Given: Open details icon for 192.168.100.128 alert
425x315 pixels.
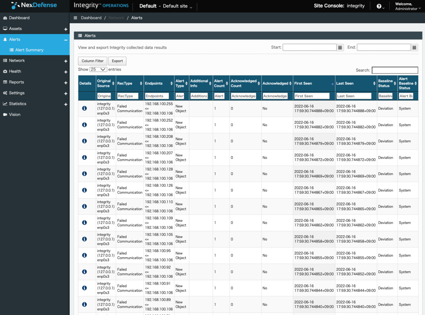Looking at the screenshot, I should point(84,174).
